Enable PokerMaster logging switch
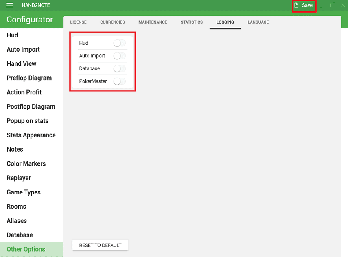Image resolution: width=348 pixels, height=257 pixels. point(120,81)
